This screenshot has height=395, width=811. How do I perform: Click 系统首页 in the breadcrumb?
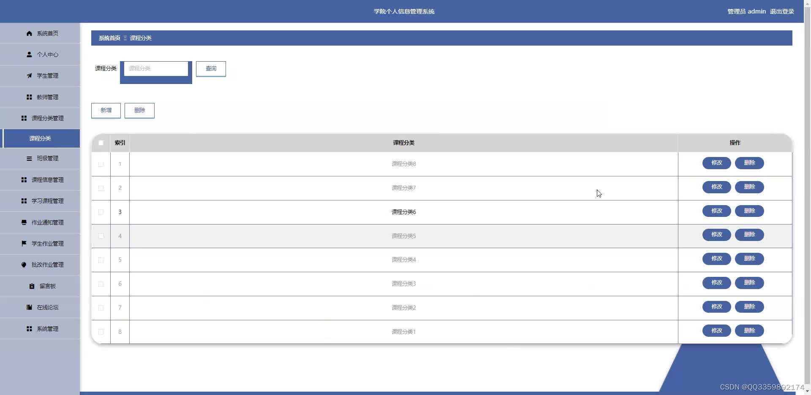[x=109, y=38]
